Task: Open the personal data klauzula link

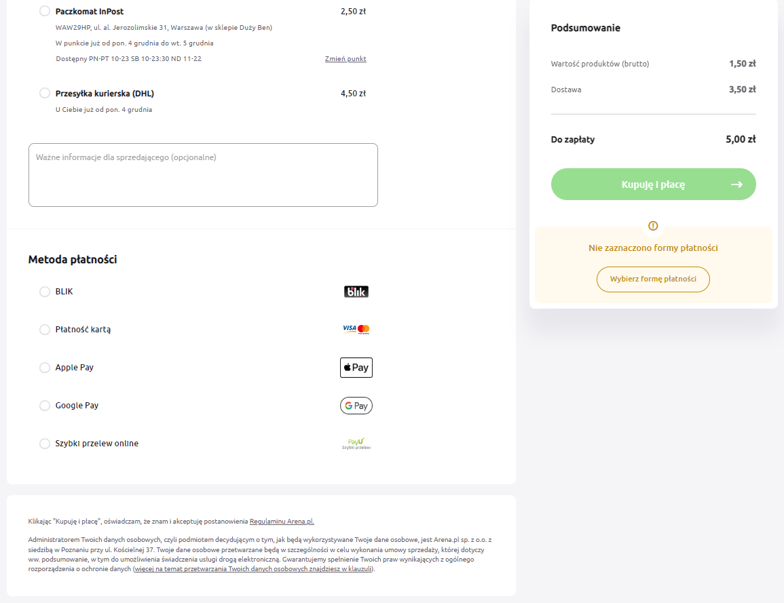Action: pos(253,569)
